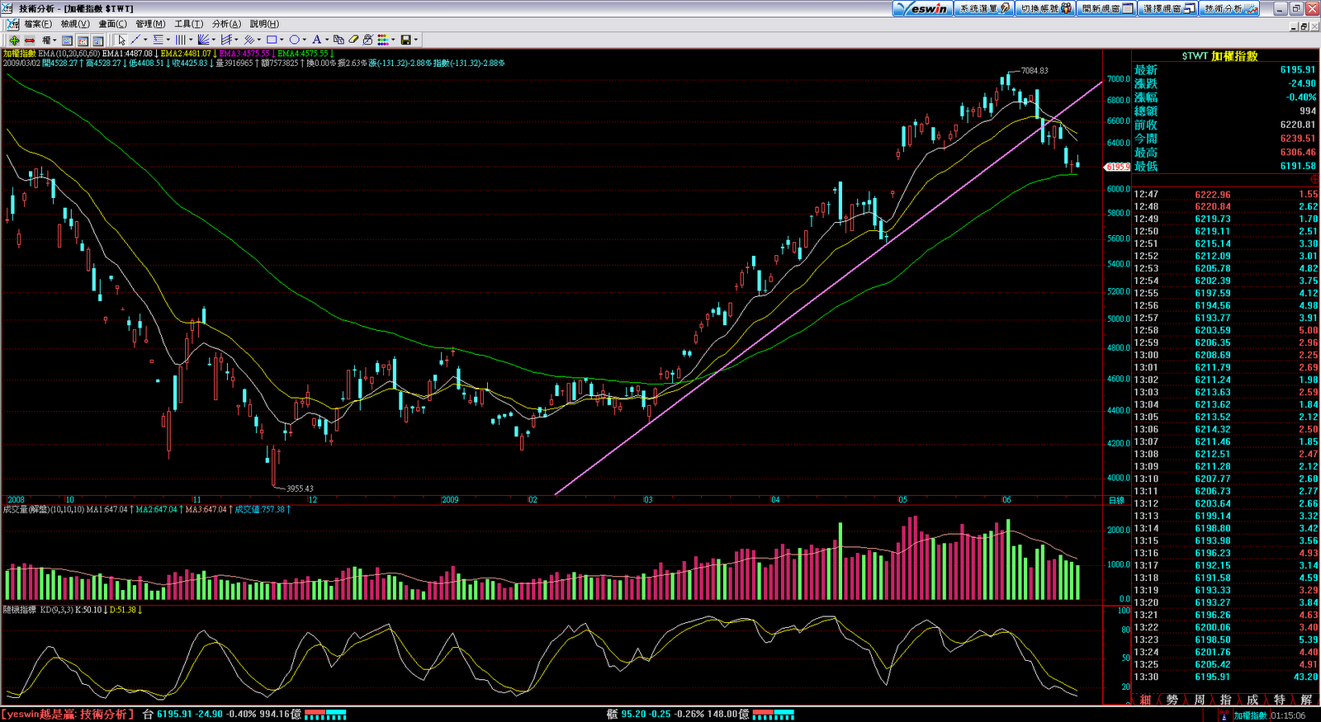Click the Yeswin logo button
1321x722 pixels.
(923, 8)
